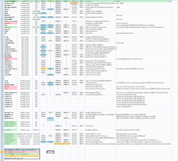178x161 pixels.
Task: Select the orange FAT32 cell in archassault row
Action: tap(74, 3)
